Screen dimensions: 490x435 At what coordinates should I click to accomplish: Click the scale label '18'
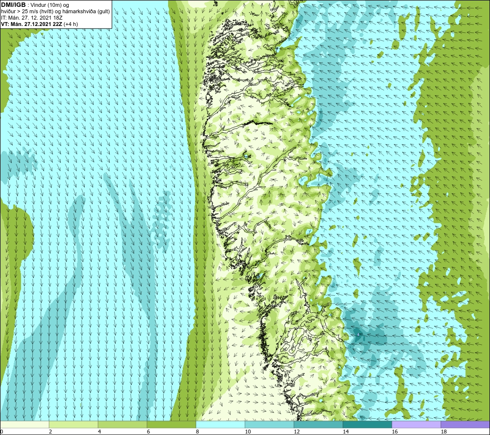pyautogui.click(x=443, y=432)
